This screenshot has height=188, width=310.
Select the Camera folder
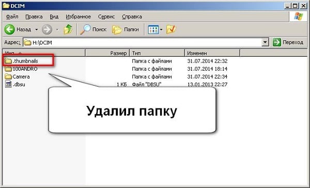pos(17,77)
